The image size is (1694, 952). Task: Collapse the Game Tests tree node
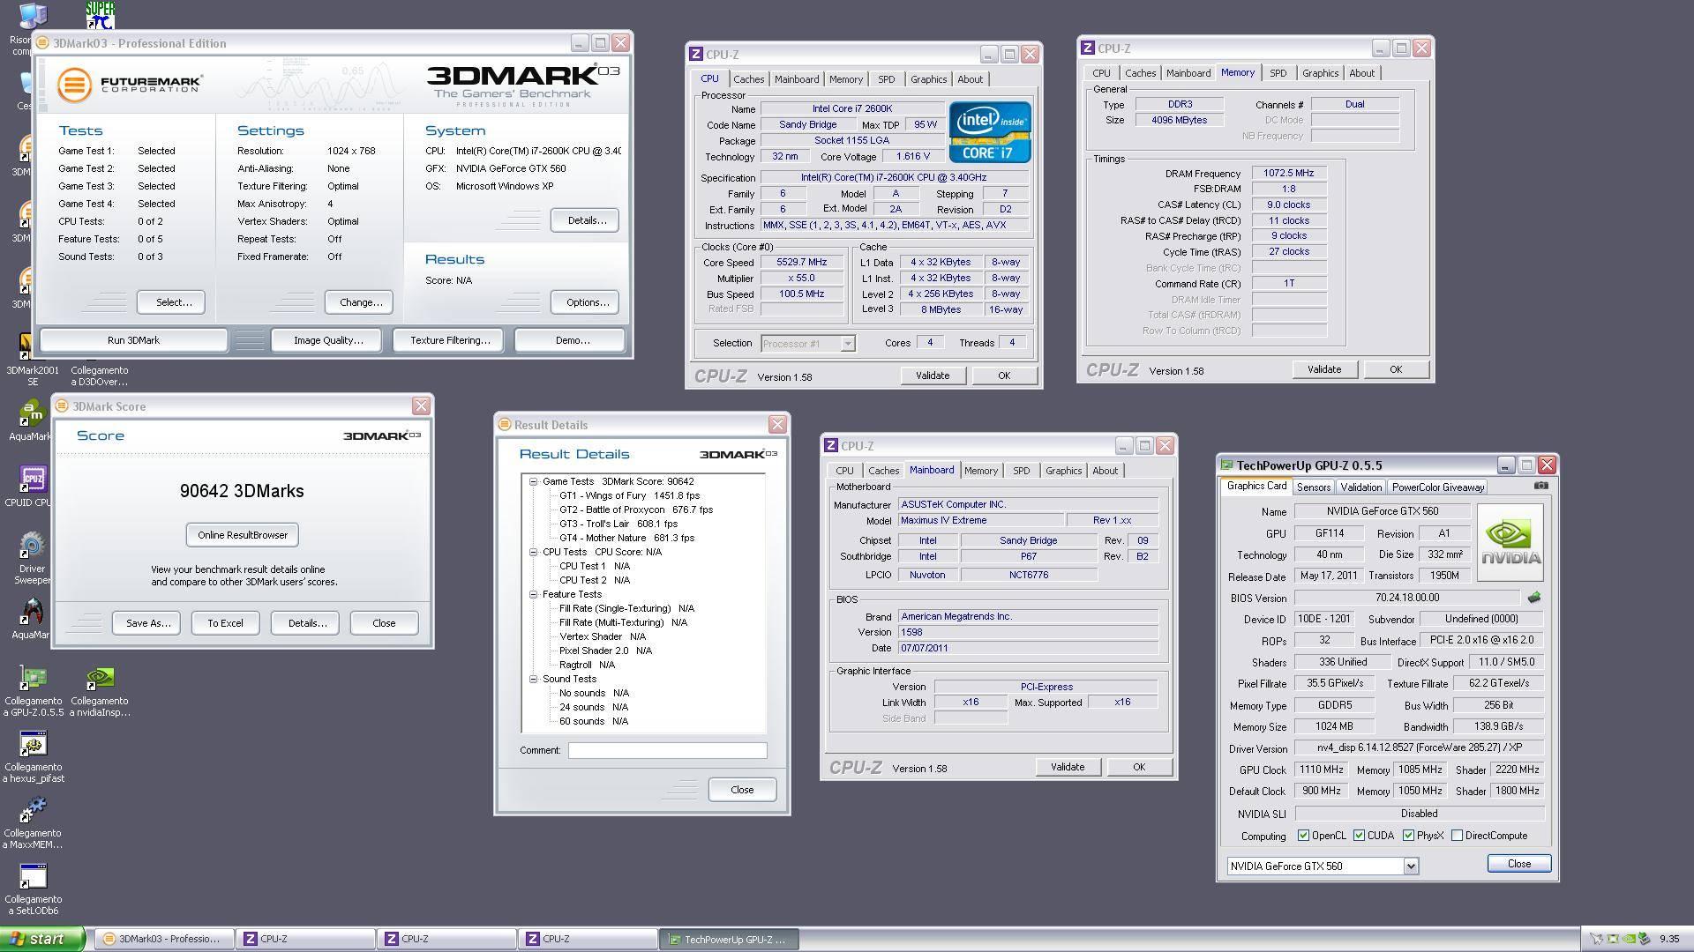(534, 481)
